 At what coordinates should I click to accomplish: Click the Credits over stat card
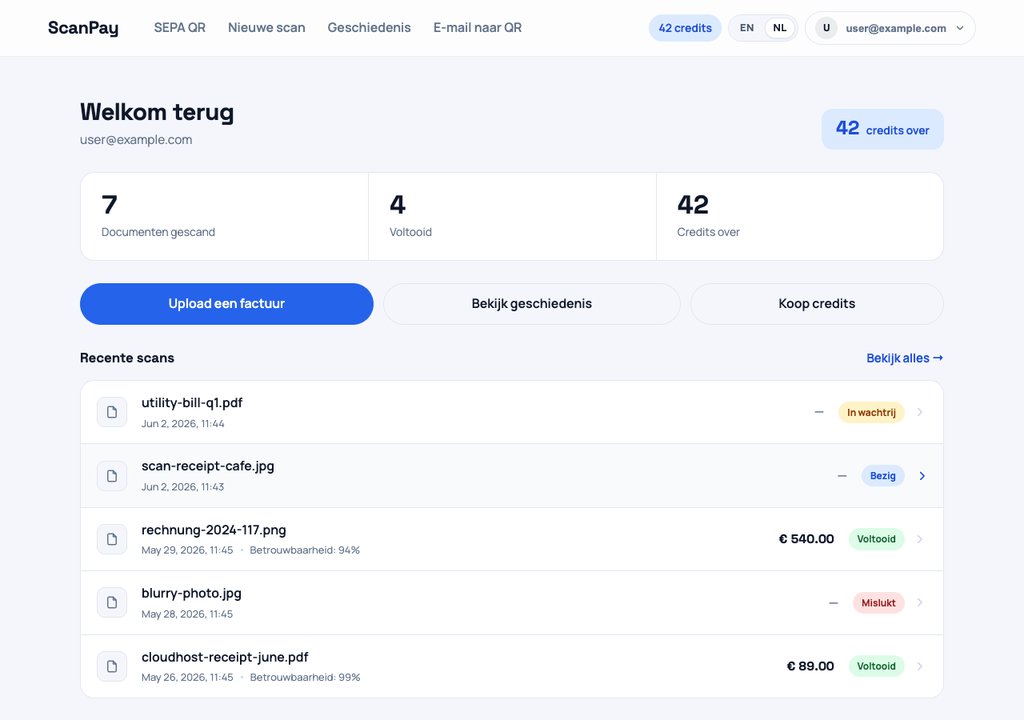point(800,216)
